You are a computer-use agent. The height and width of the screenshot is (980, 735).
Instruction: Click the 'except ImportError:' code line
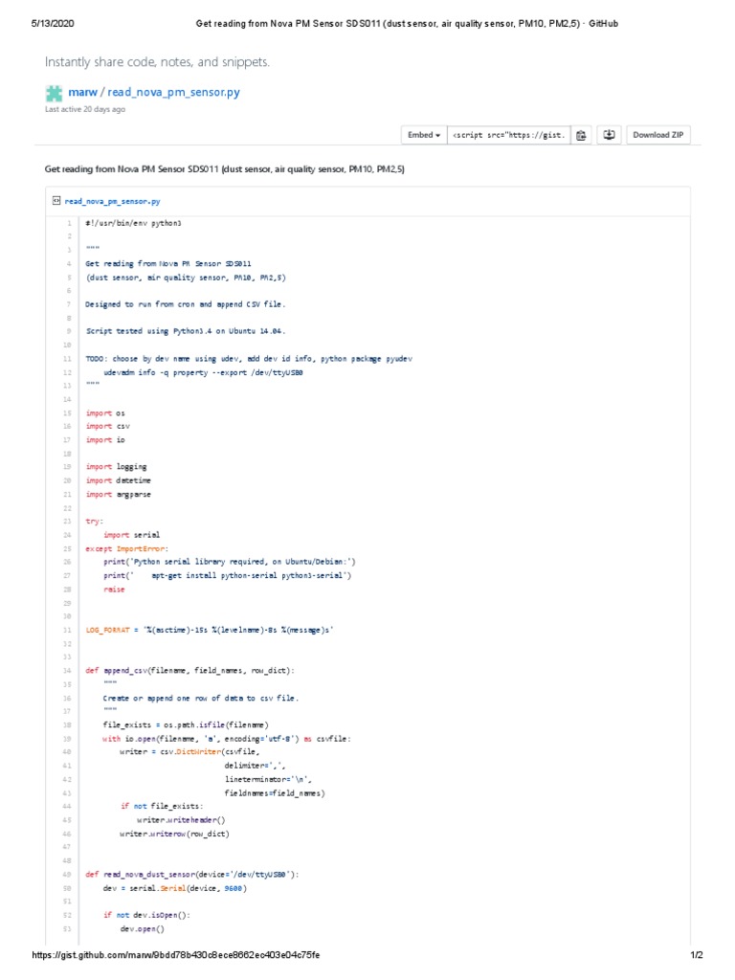tap(127, 548)
